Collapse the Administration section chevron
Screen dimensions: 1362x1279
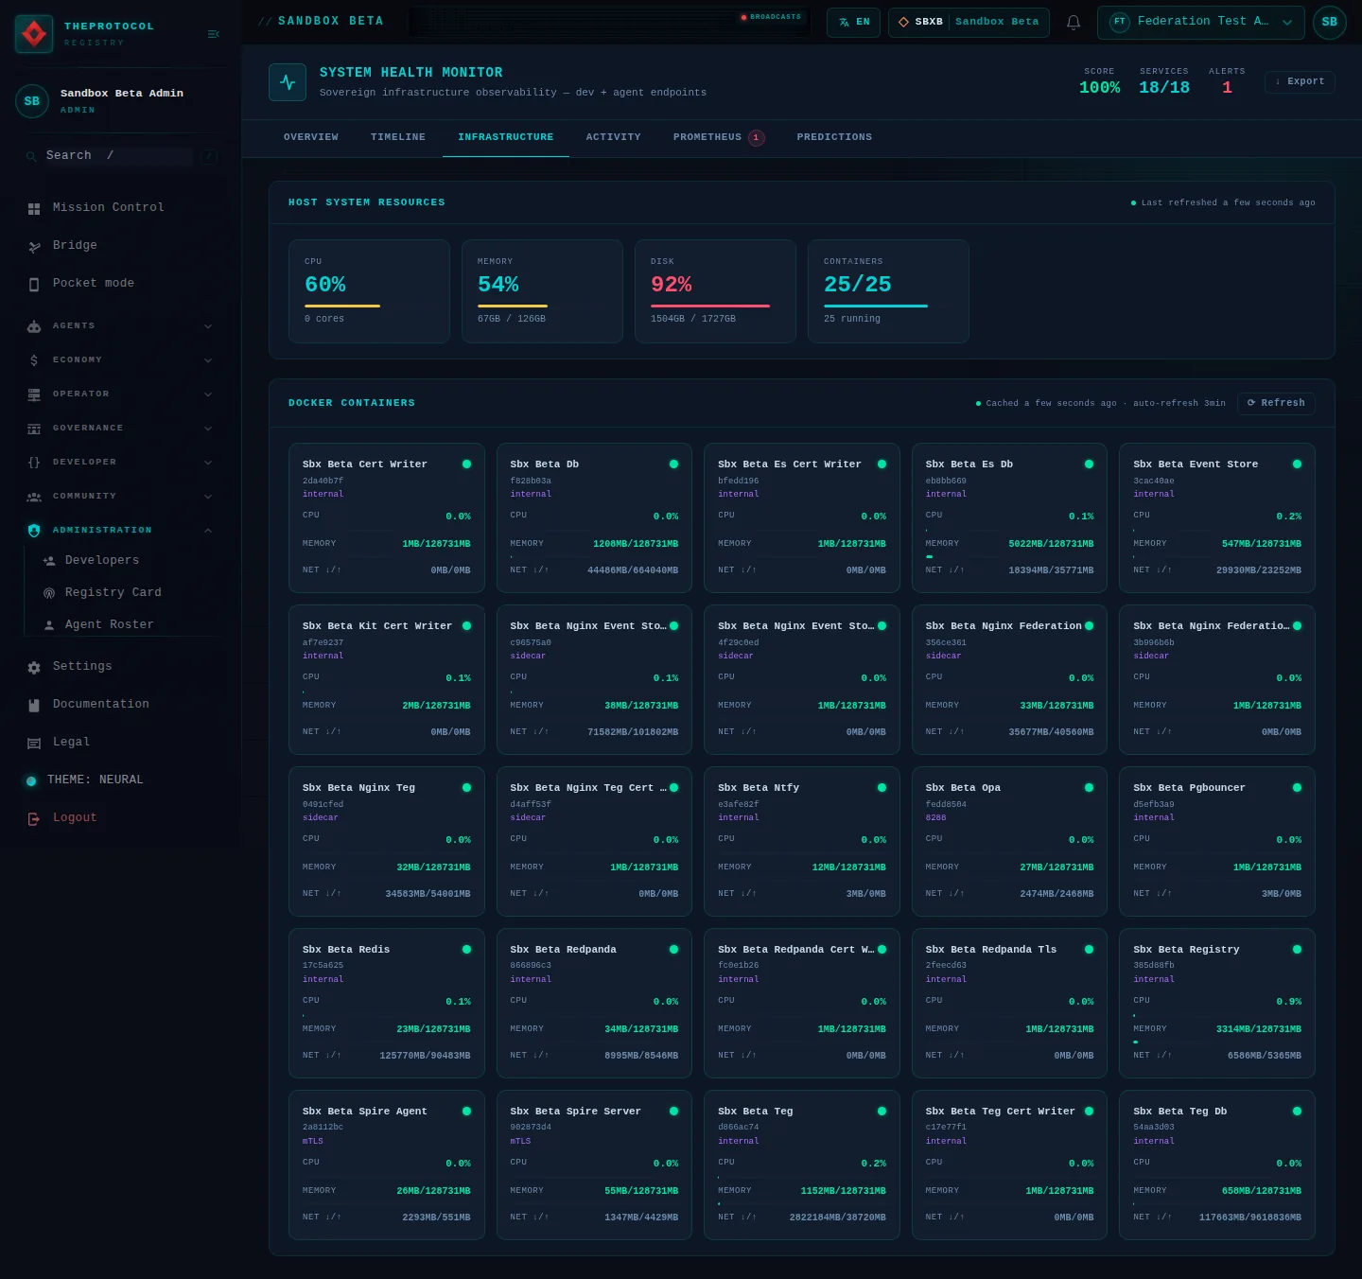pos(208,531)
